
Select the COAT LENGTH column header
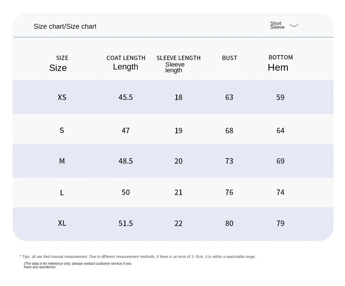tap(126, 63)
